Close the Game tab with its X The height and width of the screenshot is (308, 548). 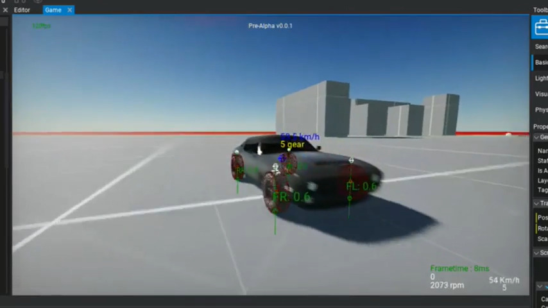pyautogui.click(x=70, y=10)
